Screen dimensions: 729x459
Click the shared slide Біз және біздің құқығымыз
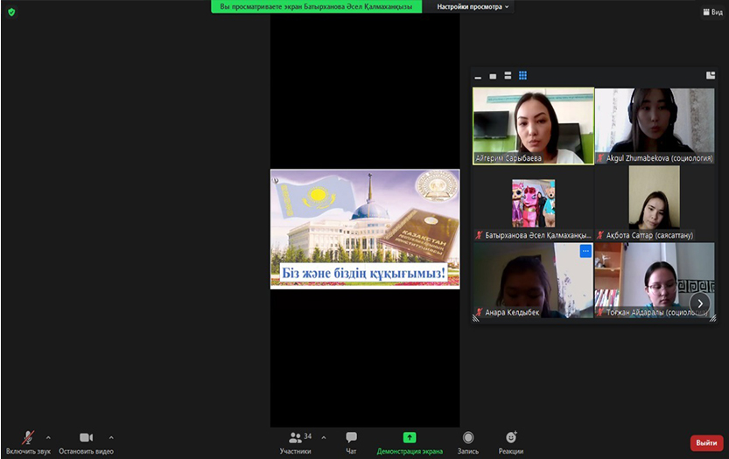364,228
